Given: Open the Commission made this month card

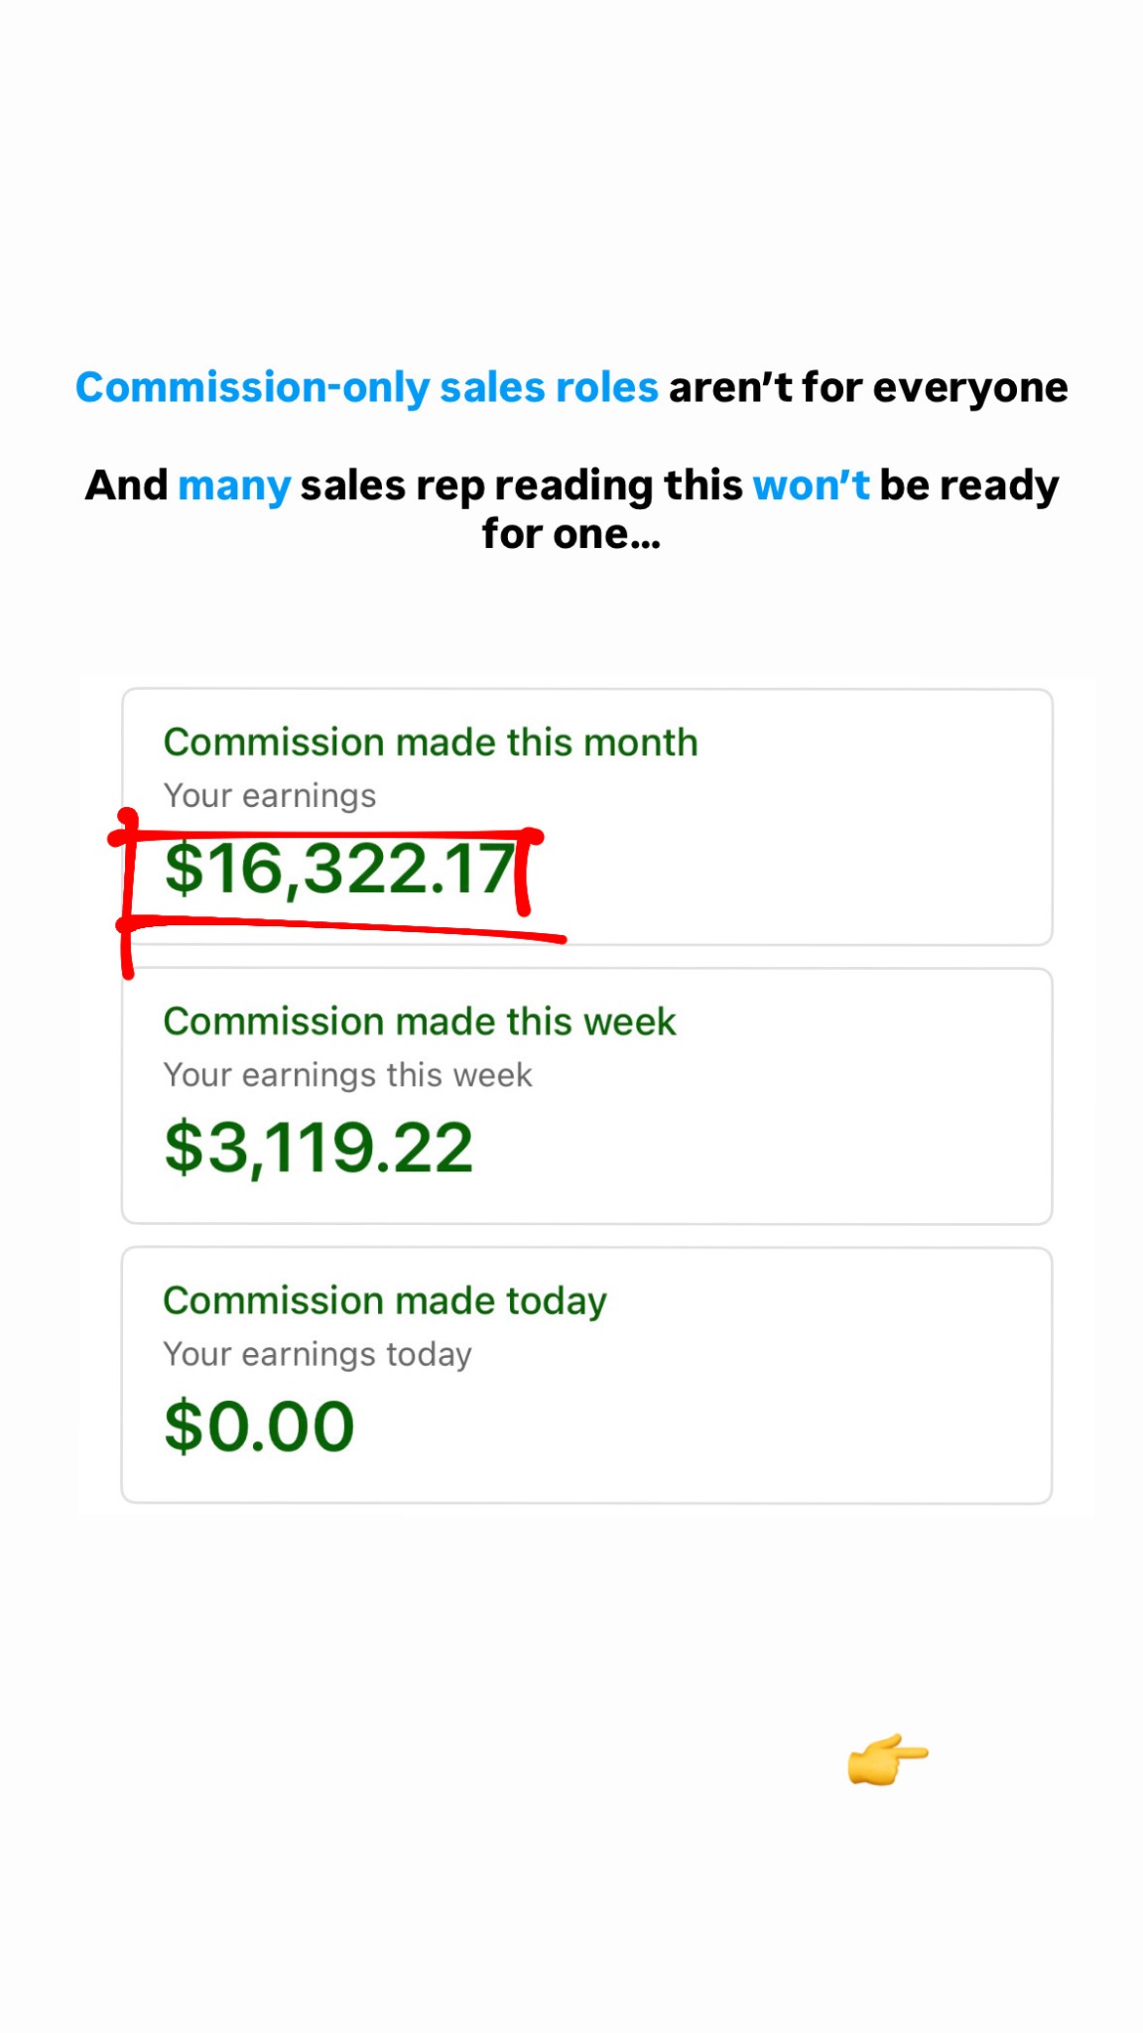Looking at the screenshot, I should tap(586, 817).
